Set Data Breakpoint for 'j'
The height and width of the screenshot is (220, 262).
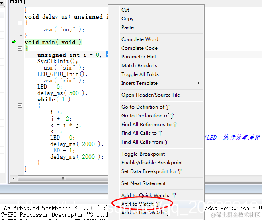[x=151, y=171]
